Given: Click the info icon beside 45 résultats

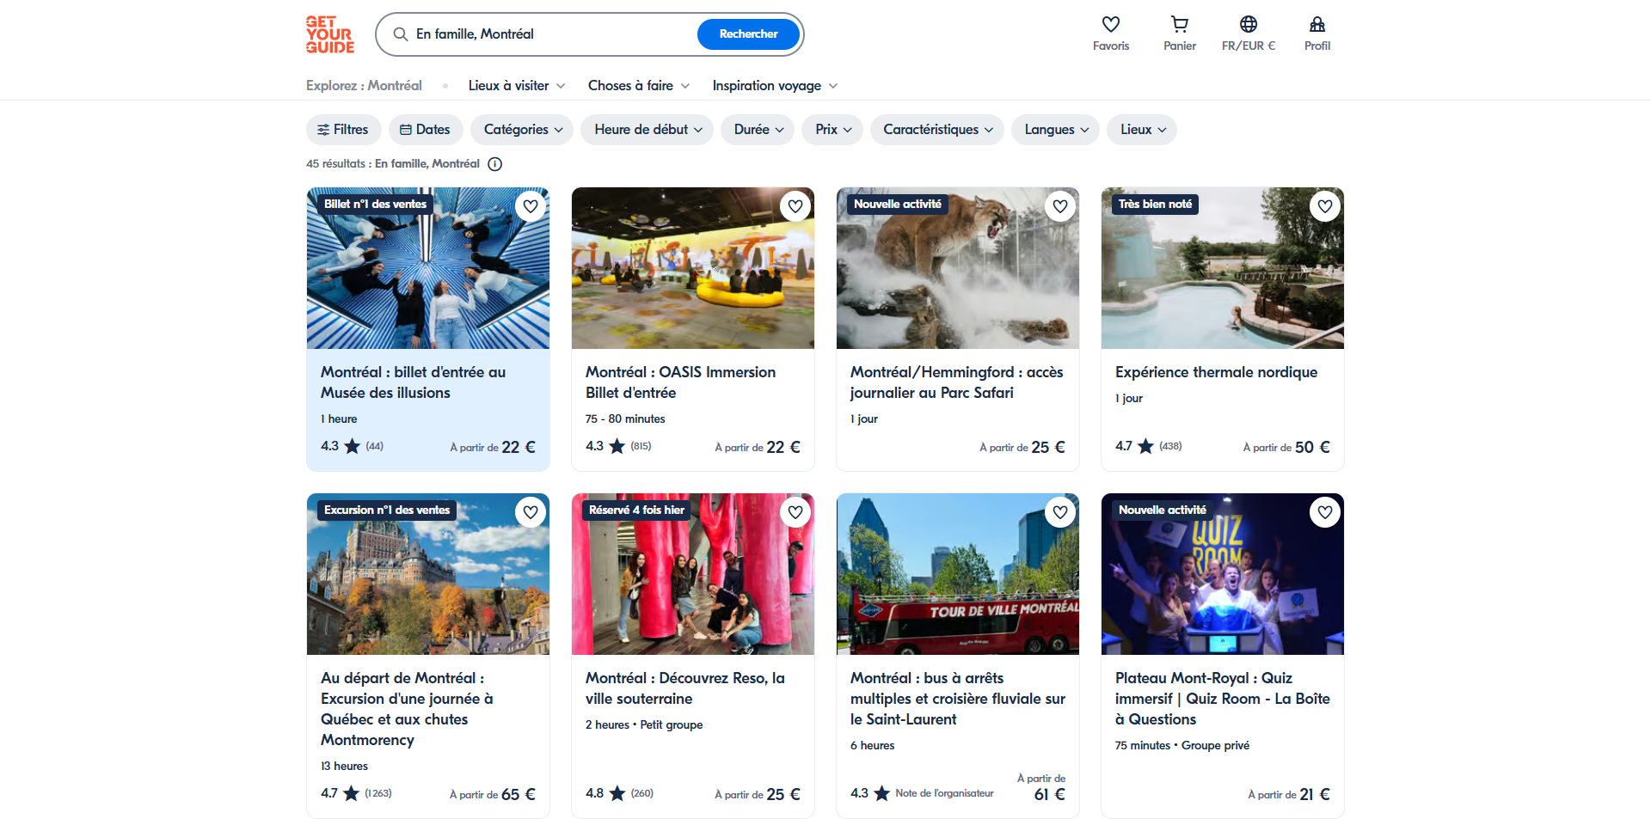Looking at the screenshot, I should click(495, 164).
